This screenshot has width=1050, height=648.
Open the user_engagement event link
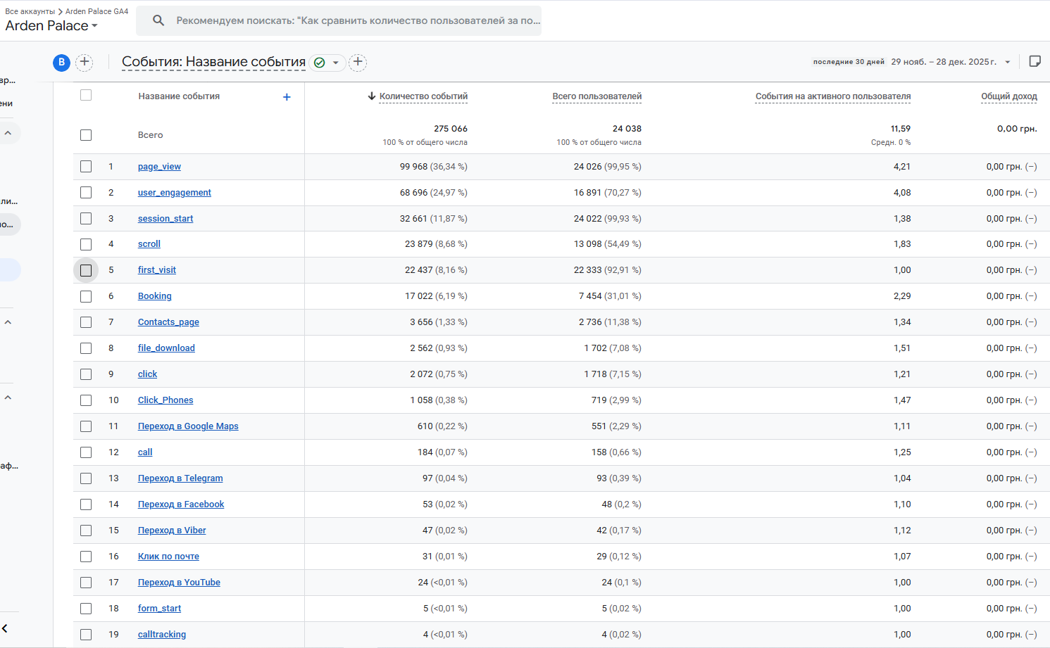(x=174, y=193)
